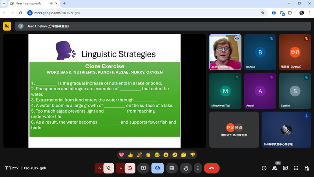Click the present screen button
The width and height of the screenshot is (314, 177).
pos(143,168)
